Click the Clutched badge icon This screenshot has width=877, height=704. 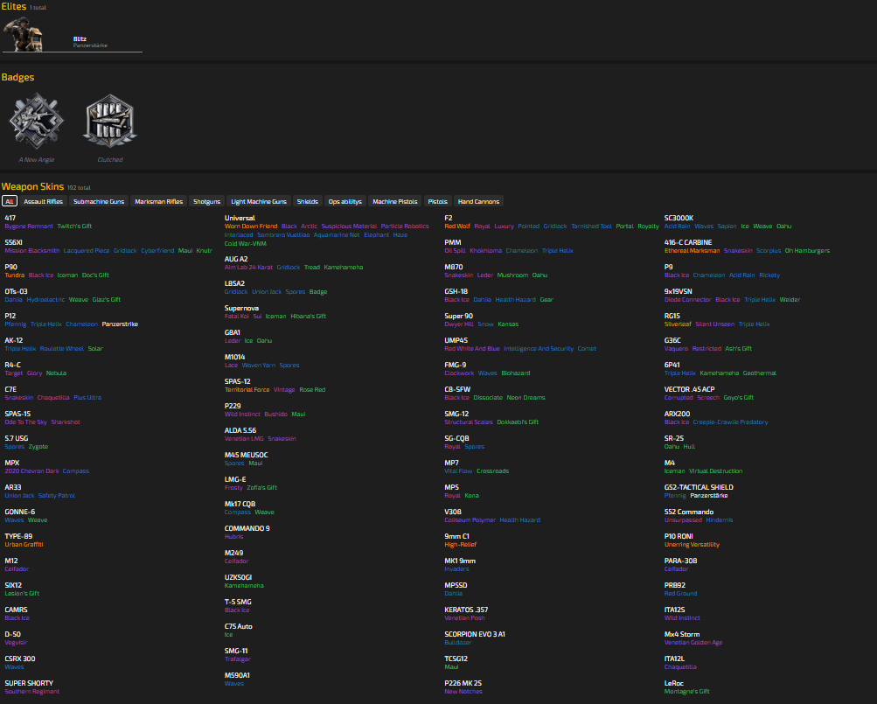(x=110, y=122)
